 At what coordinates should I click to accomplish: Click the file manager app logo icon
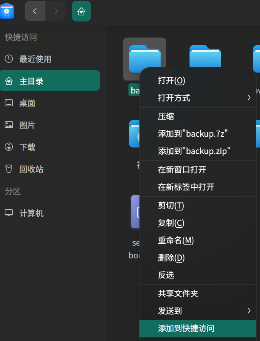(x=7, y=11)
